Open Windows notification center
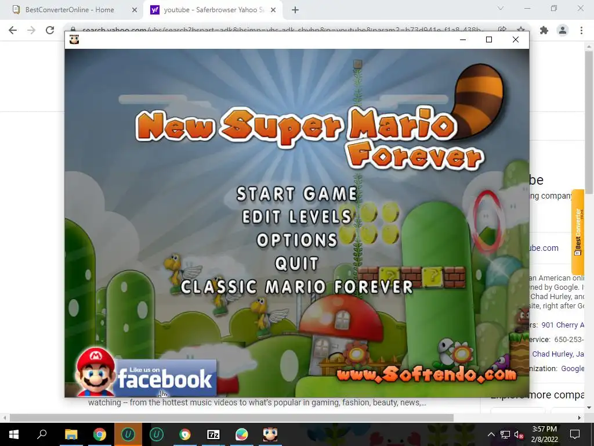This screenshot has width=594, height=446. (x=575, y=434)
